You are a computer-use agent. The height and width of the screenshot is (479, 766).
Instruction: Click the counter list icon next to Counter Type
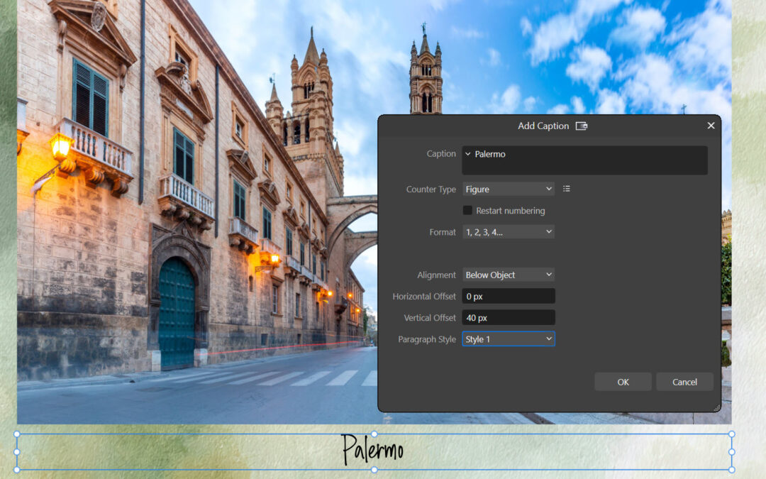click(x=565, y=189)
